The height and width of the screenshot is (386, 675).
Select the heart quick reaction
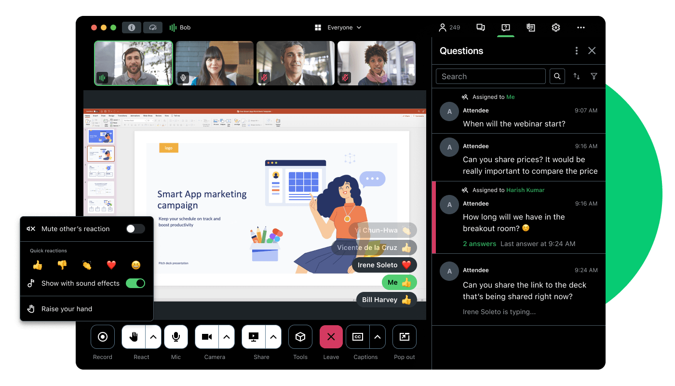[x=111, y=265]
